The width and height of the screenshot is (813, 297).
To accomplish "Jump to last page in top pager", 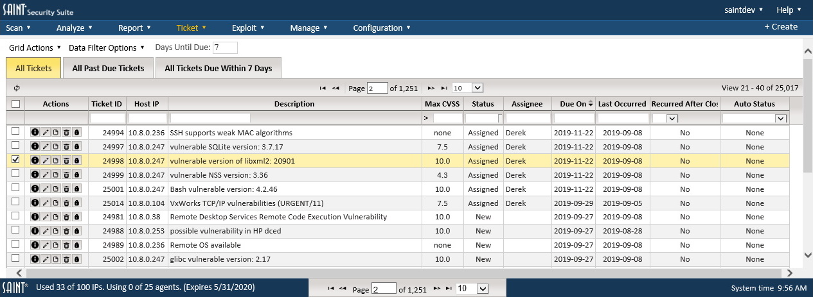I will tap(443, 88).
